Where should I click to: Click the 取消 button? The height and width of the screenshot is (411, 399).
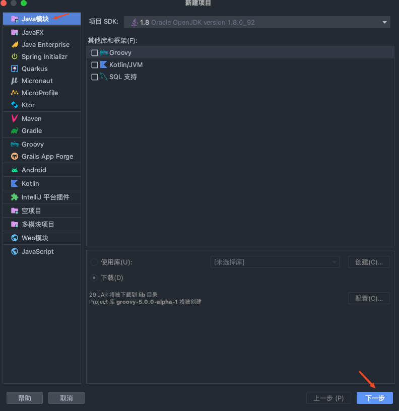[x=66, y=398]
